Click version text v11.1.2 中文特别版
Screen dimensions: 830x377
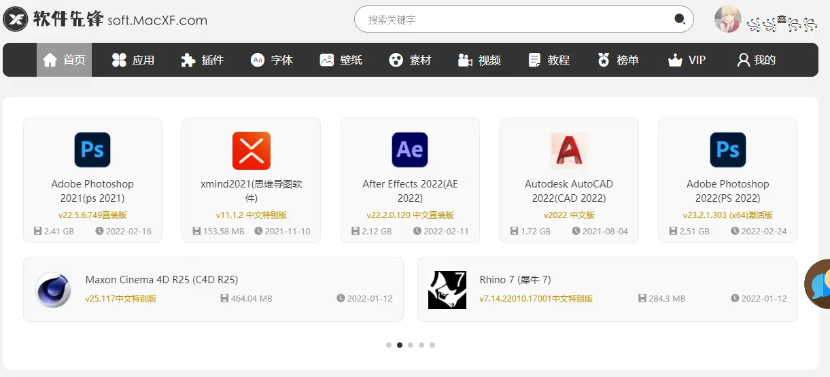252,215
